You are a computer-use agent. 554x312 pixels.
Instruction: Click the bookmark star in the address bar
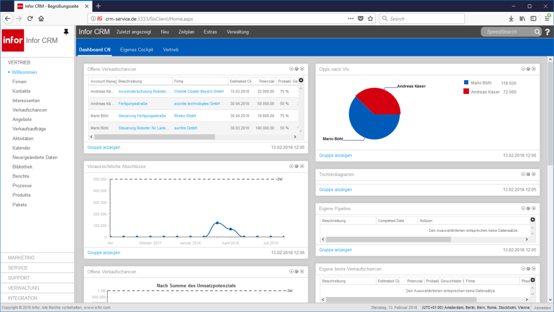(x=370, y=18)
